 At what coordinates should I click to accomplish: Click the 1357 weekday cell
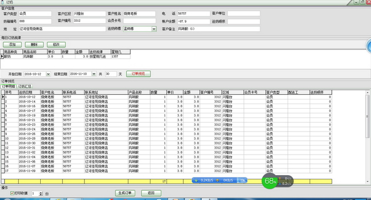coord(121,57)
